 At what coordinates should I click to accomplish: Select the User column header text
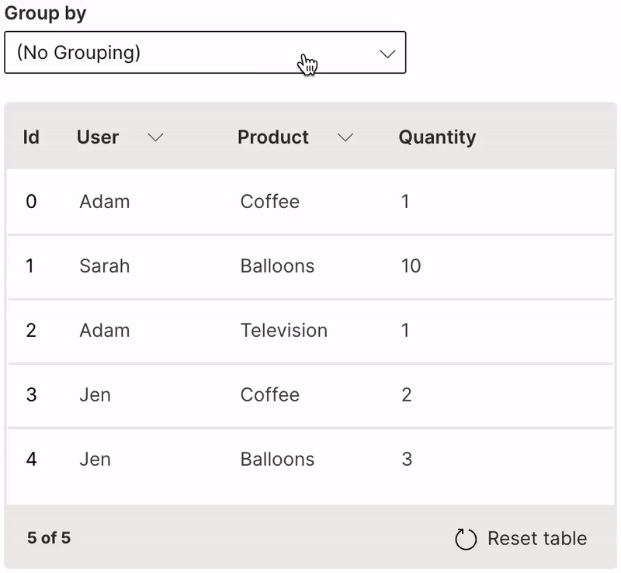pyautogui.click(x=97, y=137)
